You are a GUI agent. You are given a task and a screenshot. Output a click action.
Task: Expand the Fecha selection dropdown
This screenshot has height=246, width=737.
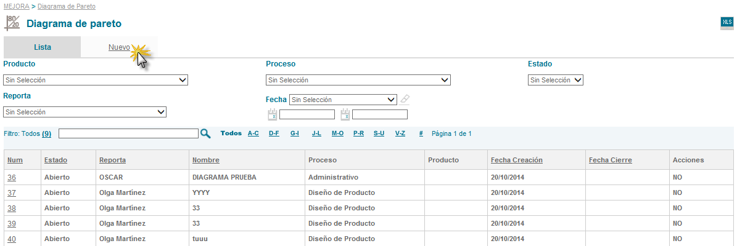[344, 100]
